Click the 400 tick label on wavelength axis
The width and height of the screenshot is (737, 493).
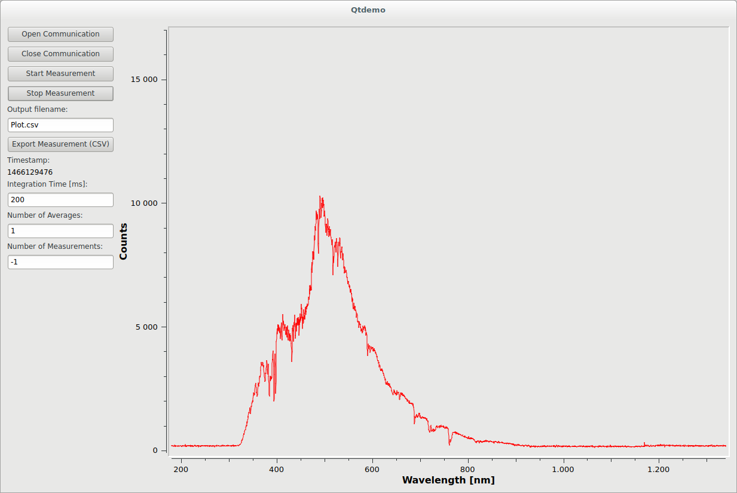tap(276, 470)
